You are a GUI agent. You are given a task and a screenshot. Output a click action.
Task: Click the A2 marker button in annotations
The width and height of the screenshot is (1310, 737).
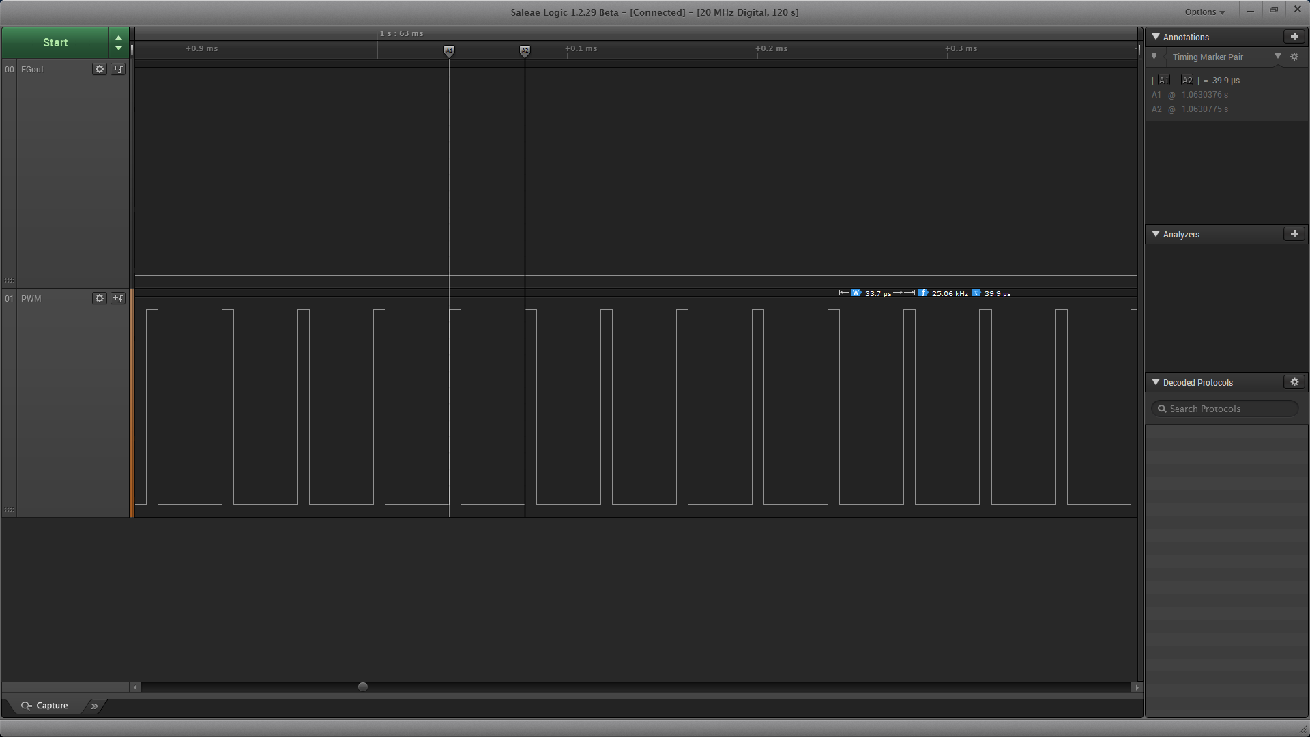point(1187,80)
